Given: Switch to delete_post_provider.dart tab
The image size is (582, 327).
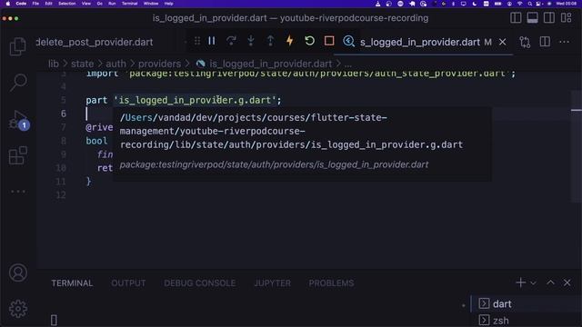Looking at the screenshot, I should point(95,42).
